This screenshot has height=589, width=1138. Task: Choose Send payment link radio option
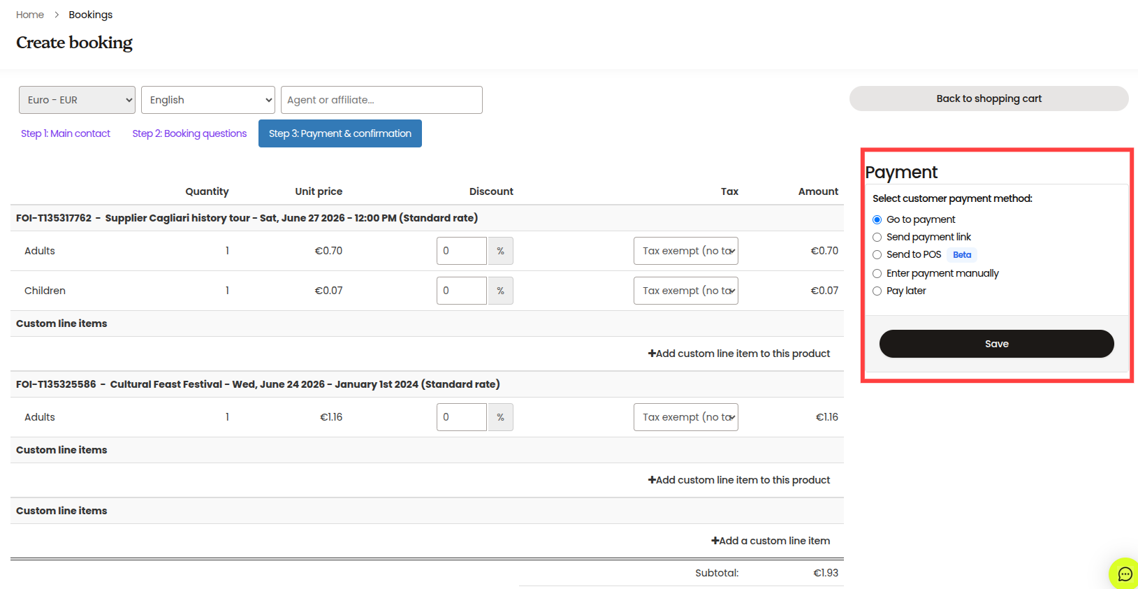877,238
